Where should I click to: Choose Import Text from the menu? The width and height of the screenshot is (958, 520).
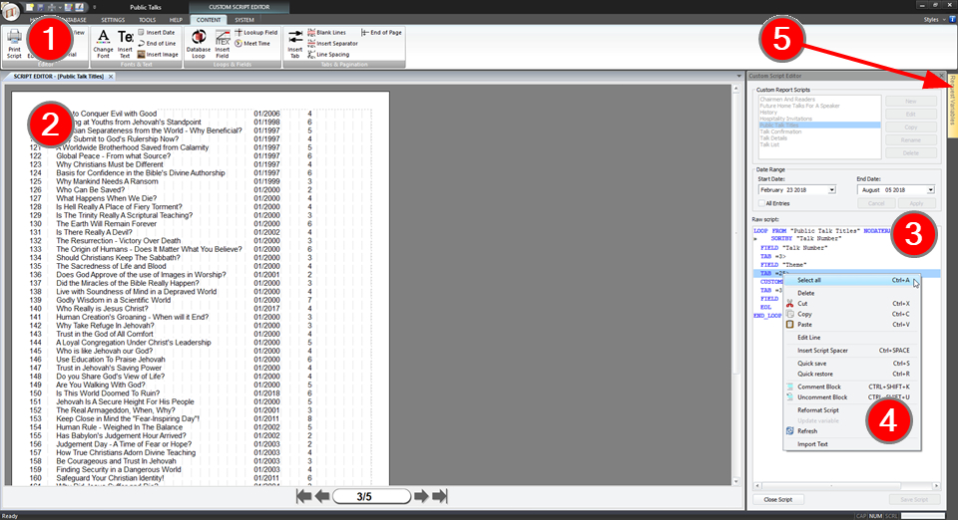pos(851,444)
